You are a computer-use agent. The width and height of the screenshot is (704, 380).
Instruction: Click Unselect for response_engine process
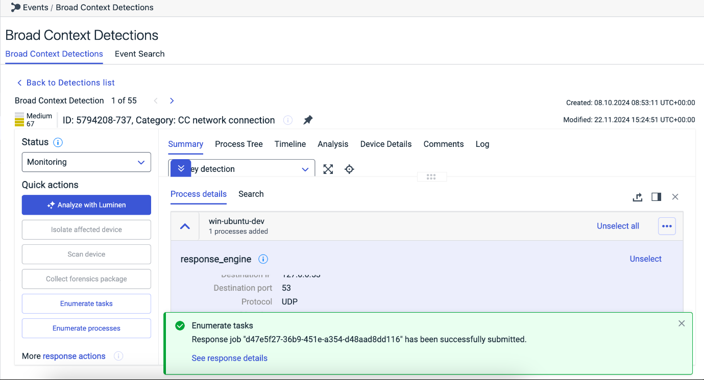[645, 259]
